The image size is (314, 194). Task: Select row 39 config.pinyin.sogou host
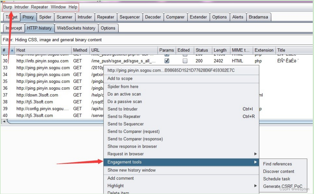click(x=52, y=109)
